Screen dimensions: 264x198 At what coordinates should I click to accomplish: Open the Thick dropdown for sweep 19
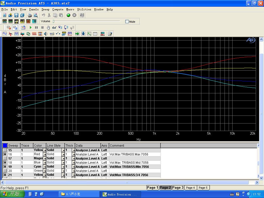pos(73,167)
